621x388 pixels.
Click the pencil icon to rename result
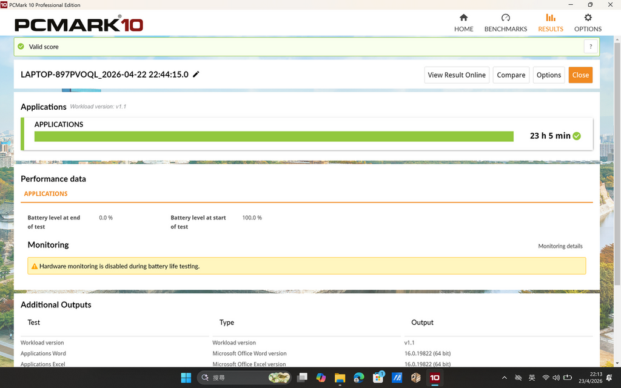(196, 75)
